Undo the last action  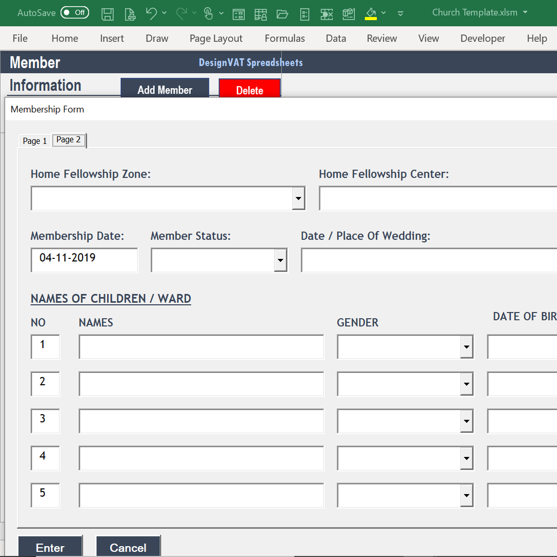(151, 14)
